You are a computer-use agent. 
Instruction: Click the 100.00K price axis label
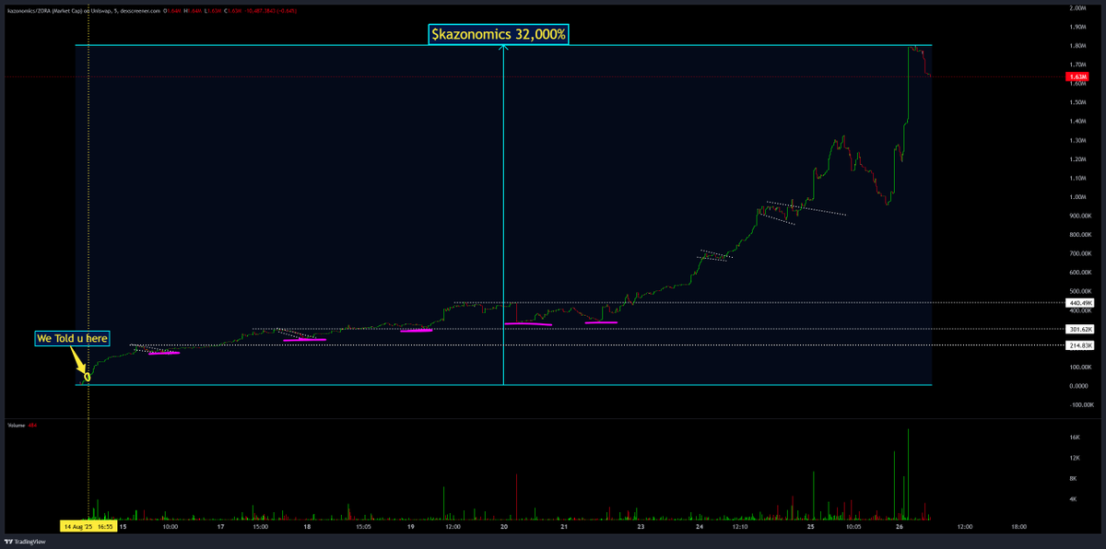pos(1080,367)
